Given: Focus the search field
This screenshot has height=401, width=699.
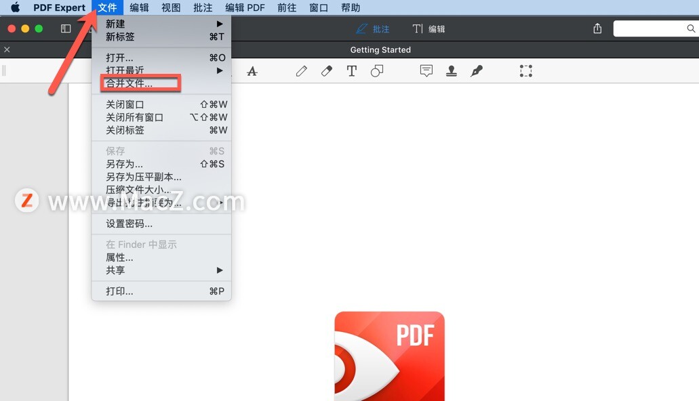Looking at the screenshot, I should pyautogui.click(x=656, y=28).
